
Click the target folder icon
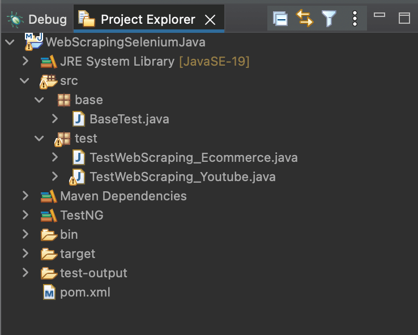click(x=49, y=254)
